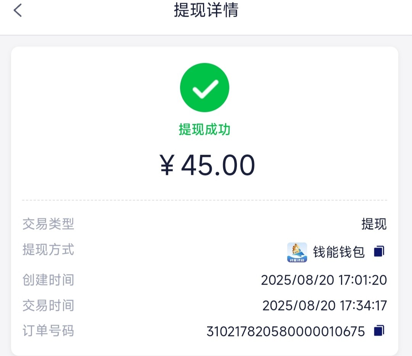
Task: Click the creation time 2025/08/20 17:01:20
Action: click(324, 280)
